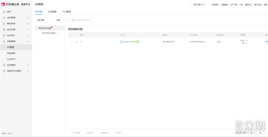Image resolution: width=268 pixels, height=137 pixels.
Task: Click the blue device icon before SN
Action: click(121, 41)
